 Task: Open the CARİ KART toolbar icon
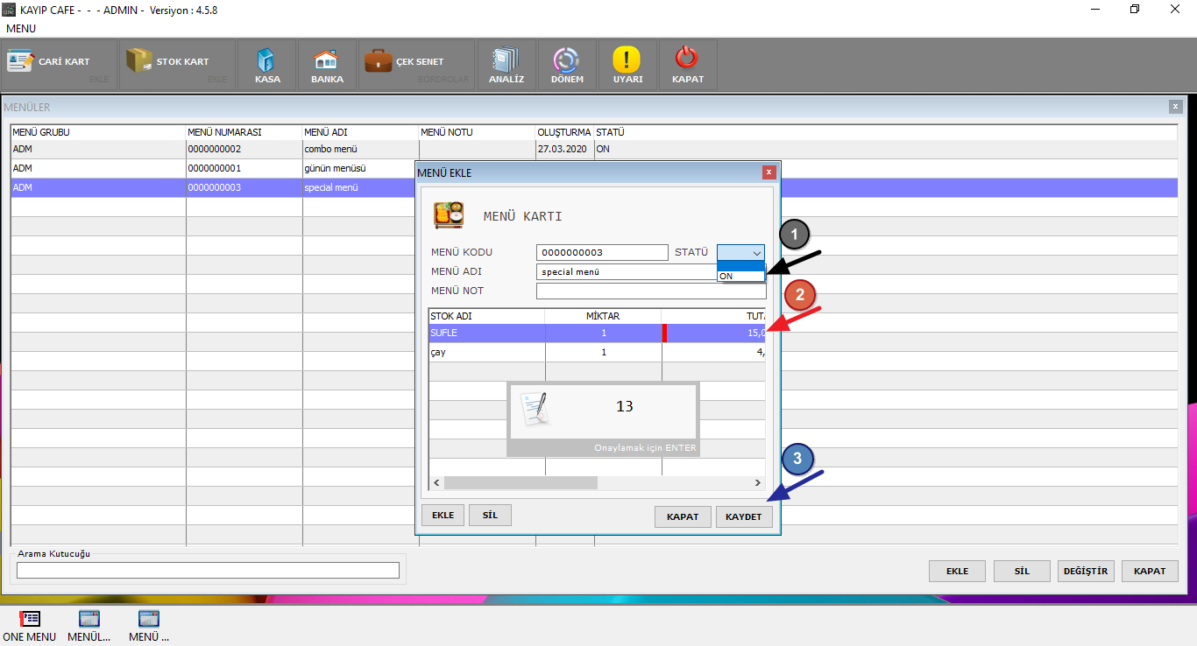[21, 61]
